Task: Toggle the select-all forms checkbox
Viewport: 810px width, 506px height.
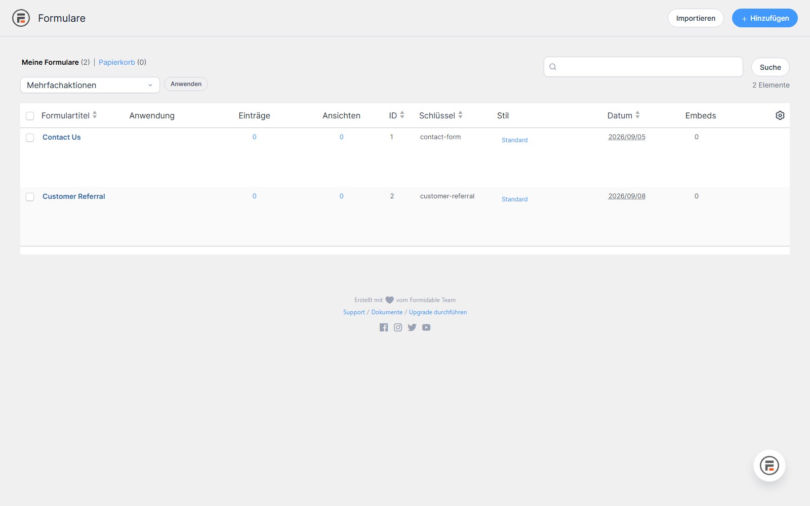Action: pos(30,116)
